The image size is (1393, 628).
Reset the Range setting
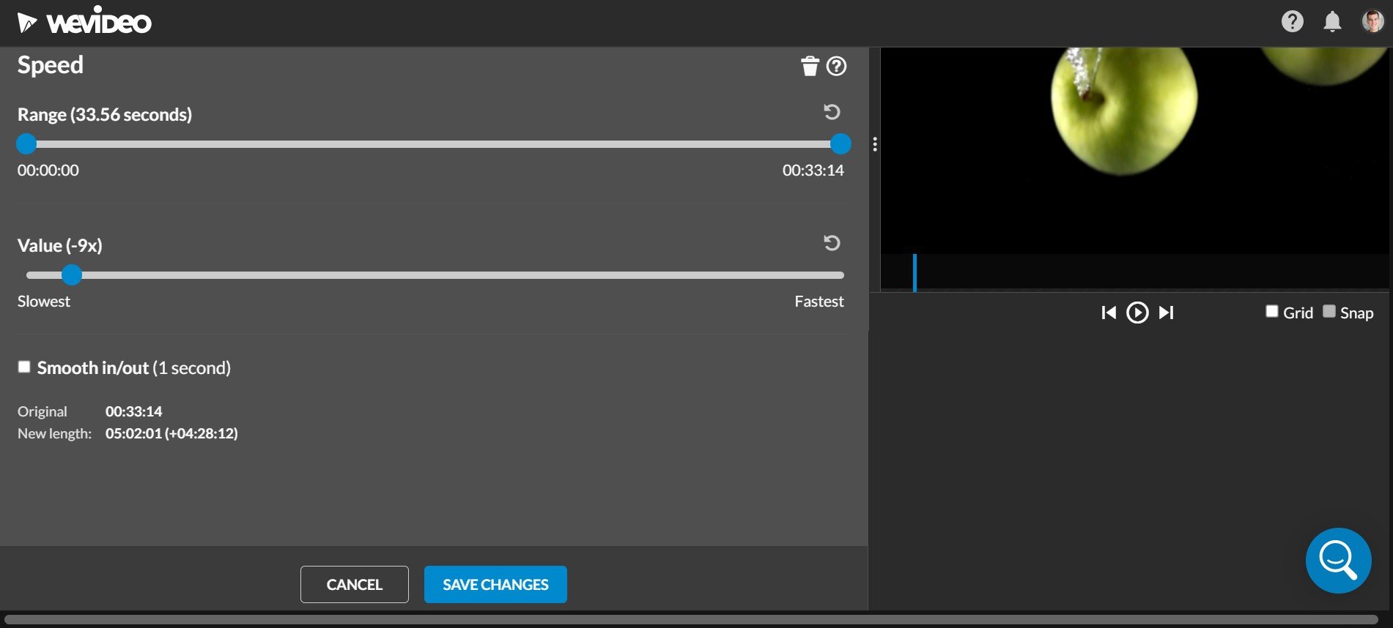[x=832, y=112]
